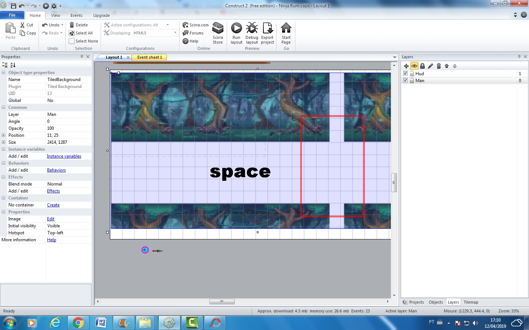The width and height of the screenshot is (529, 330).
Task: Move layer up with up arrow
Action: point(447,66)
